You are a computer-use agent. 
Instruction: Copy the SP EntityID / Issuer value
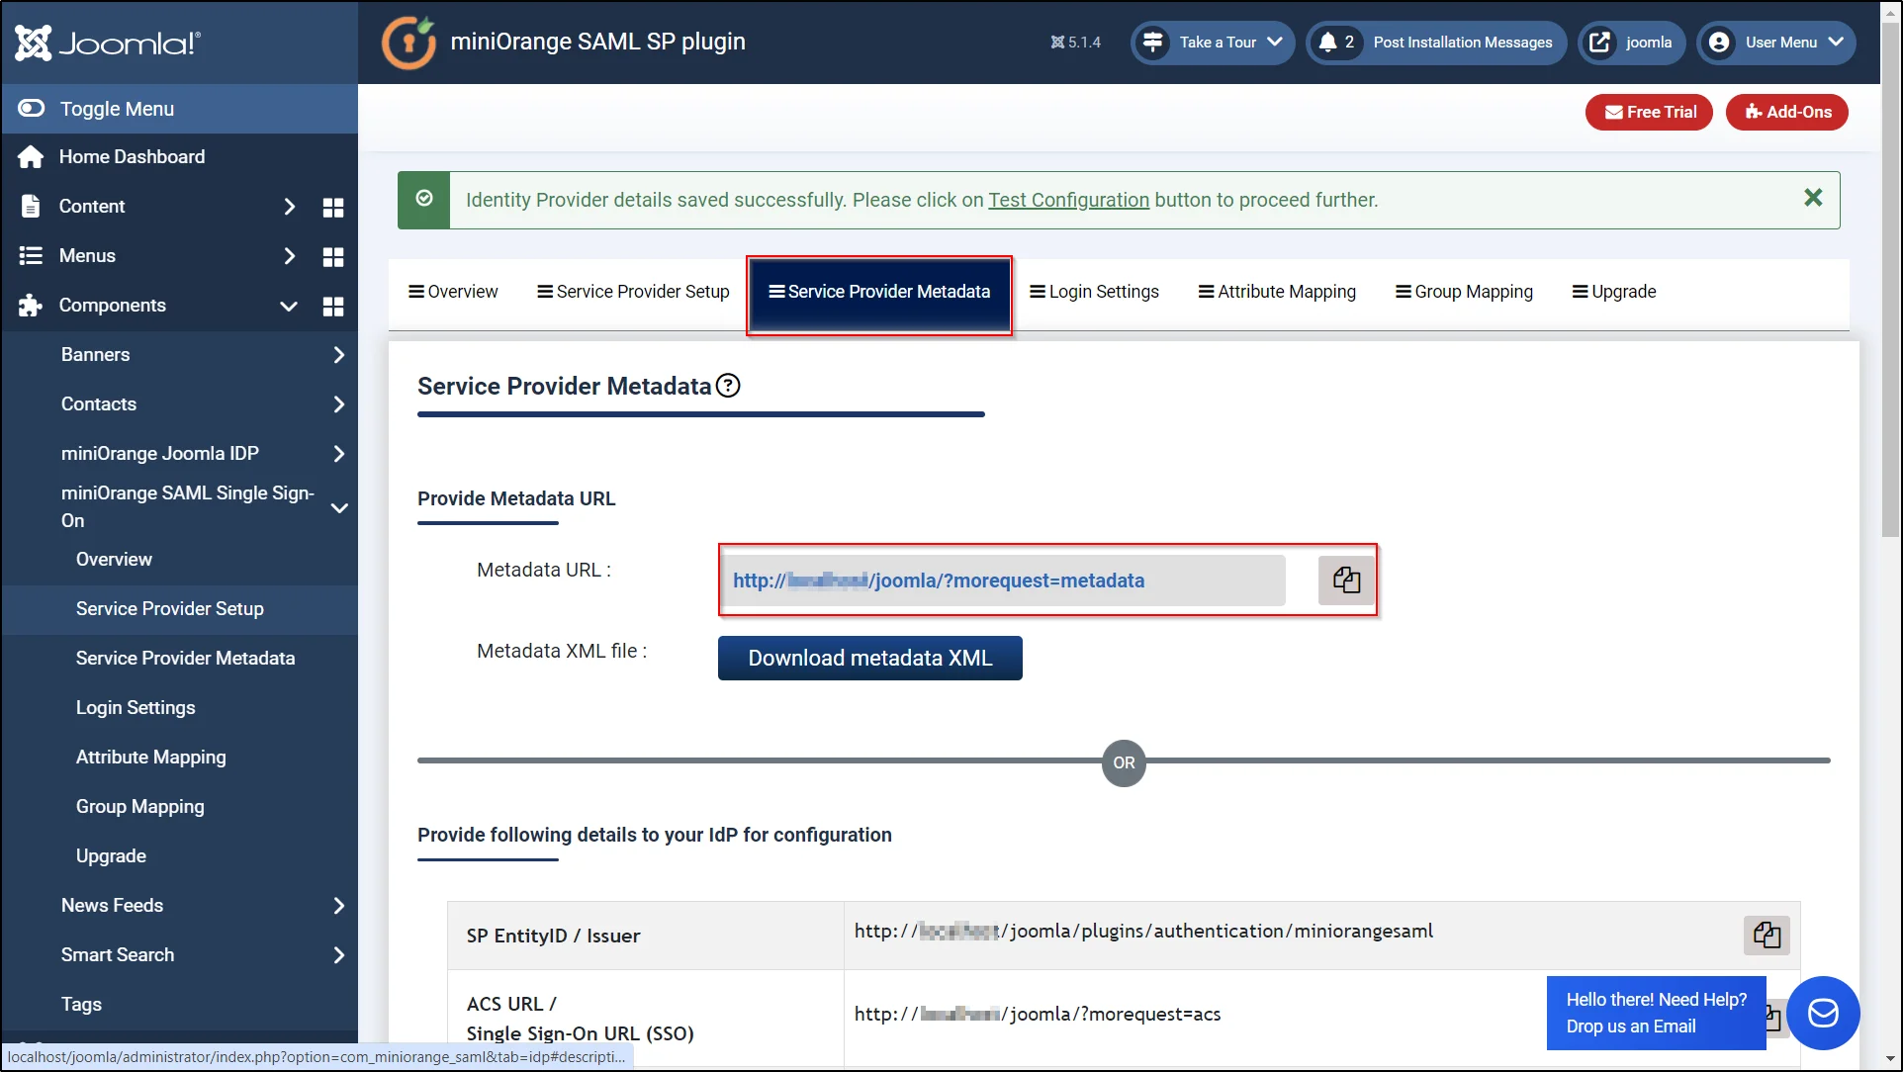point(1767,935)
